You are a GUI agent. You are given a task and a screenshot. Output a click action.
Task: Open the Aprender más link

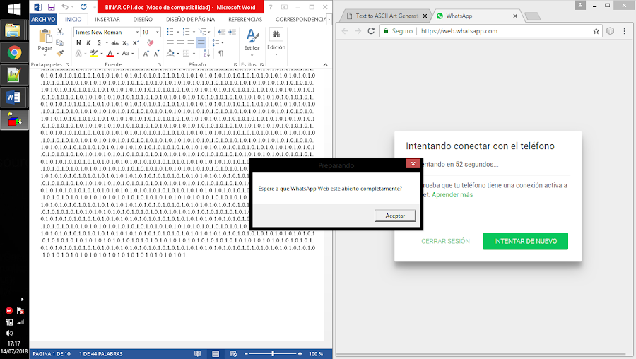452,195
